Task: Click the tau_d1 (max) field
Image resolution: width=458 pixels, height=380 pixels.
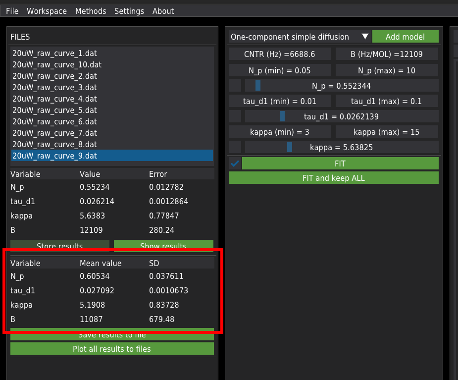Action: [x=387, y=101]
